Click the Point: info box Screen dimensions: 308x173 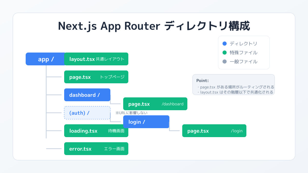pyautogui.click(x=234, y=85)
